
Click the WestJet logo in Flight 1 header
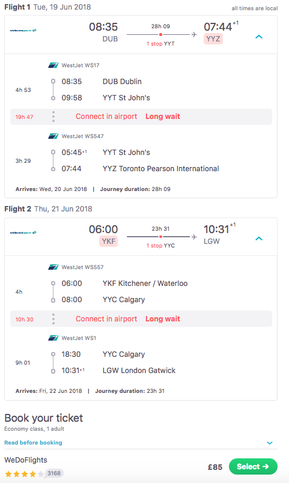coord(23,30)
